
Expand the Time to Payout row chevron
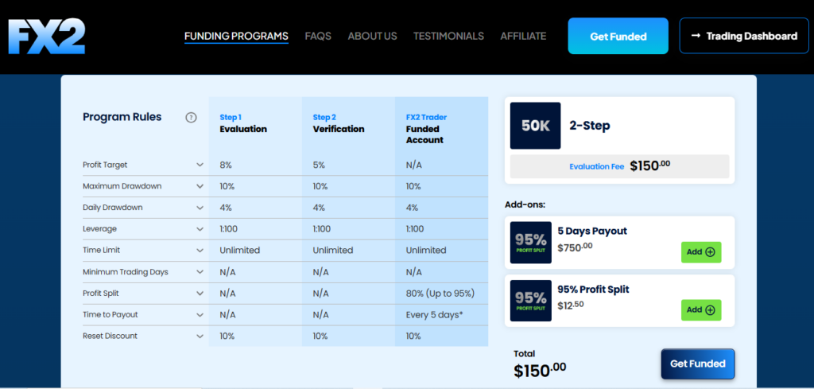(200, 315)
